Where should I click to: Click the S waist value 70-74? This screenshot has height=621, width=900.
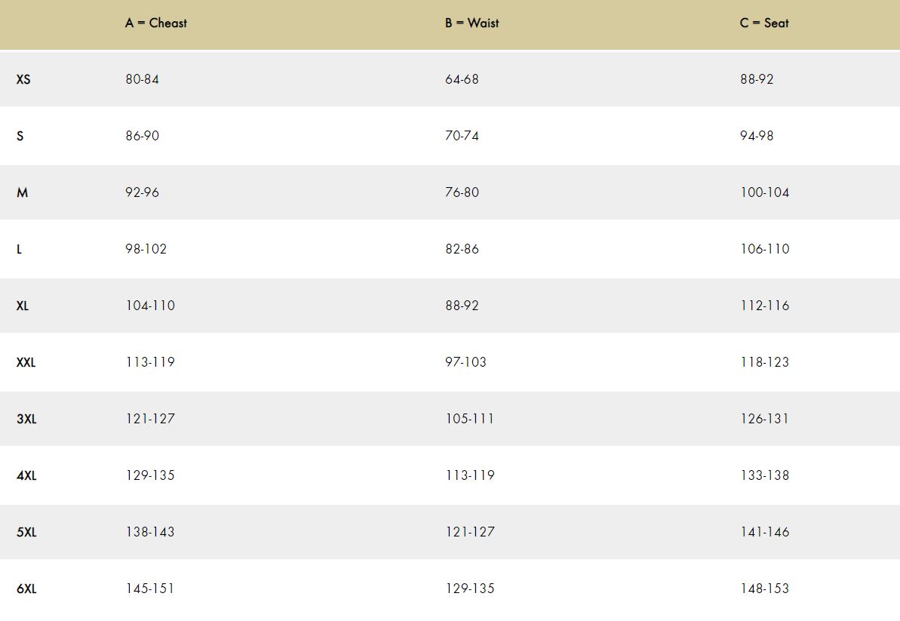pos(462,136)
